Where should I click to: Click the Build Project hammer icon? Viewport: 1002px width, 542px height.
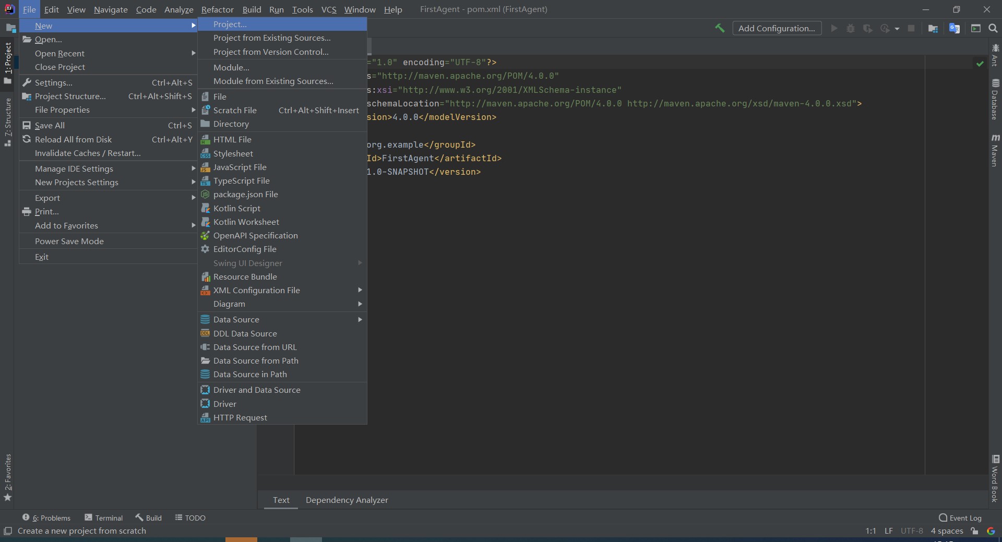coord(720,28)
